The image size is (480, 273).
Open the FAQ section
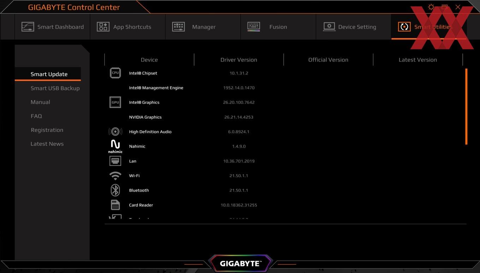36,116
